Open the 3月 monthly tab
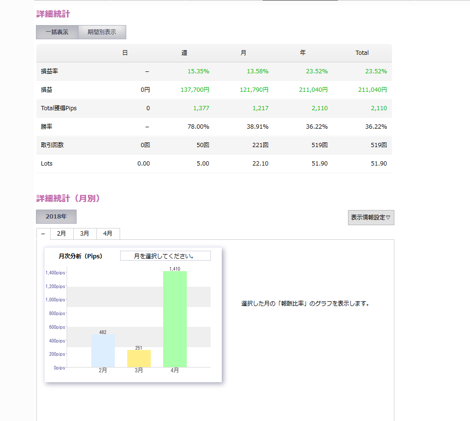The width and height of the screenshot is (470, 421). (85, 234)
